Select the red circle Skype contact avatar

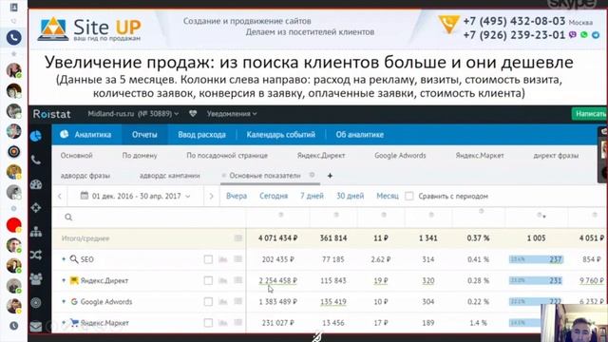(13, 225)
